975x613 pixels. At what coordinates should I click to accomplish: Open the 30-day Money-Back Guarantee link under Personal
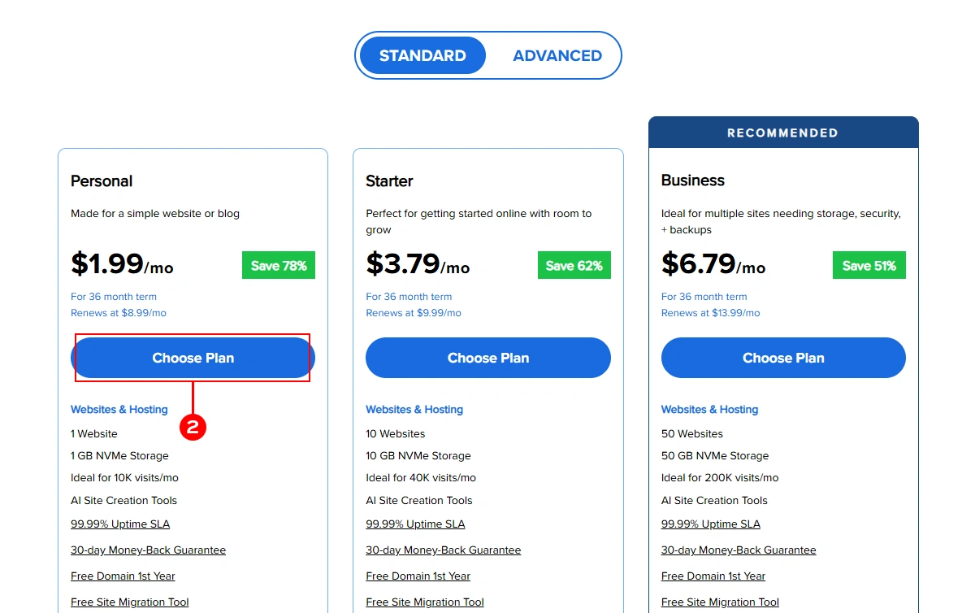point(148,550)
